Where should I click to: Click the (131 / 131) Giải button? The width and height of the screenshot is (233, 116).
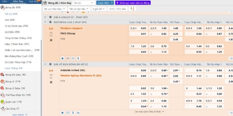[x=118, y=9]
